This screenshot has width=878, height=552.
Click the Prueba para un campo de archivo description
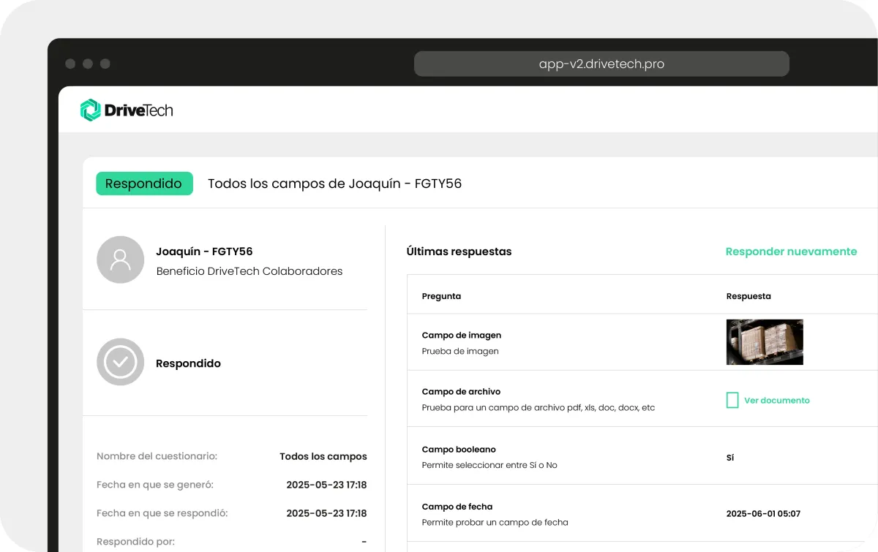(x=539, y=408)
